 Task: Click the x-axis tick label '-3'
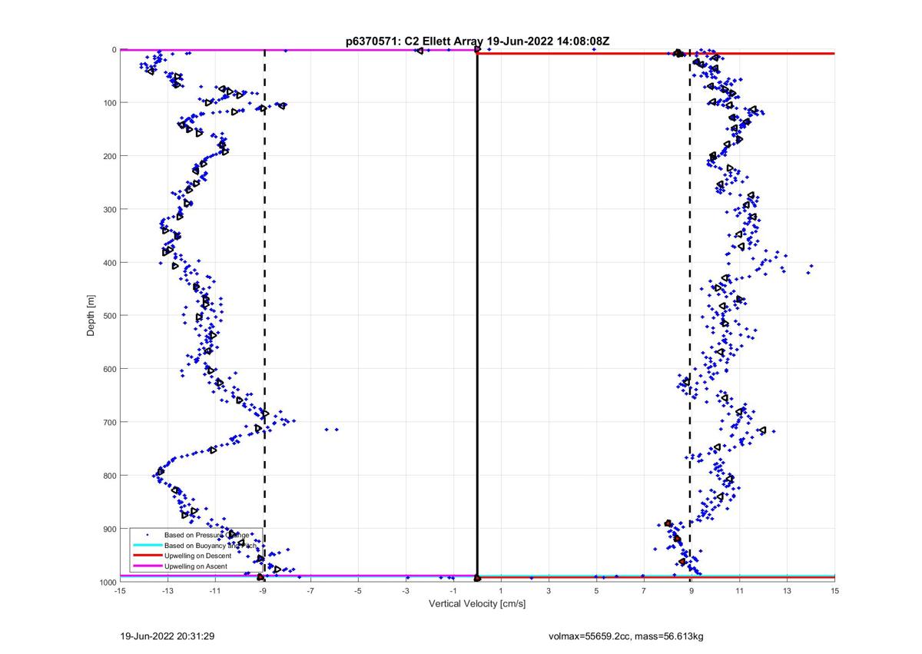coord(406,591)
